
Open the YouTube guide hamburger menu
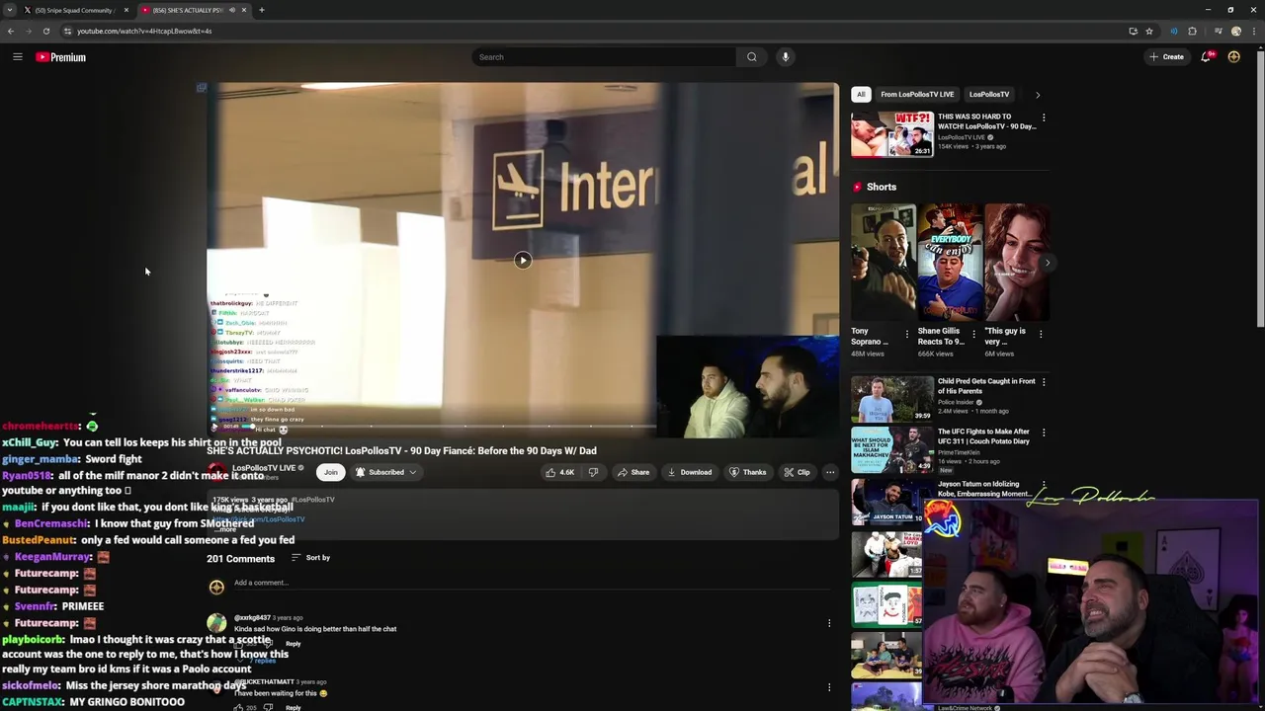[x=17, y=57]
